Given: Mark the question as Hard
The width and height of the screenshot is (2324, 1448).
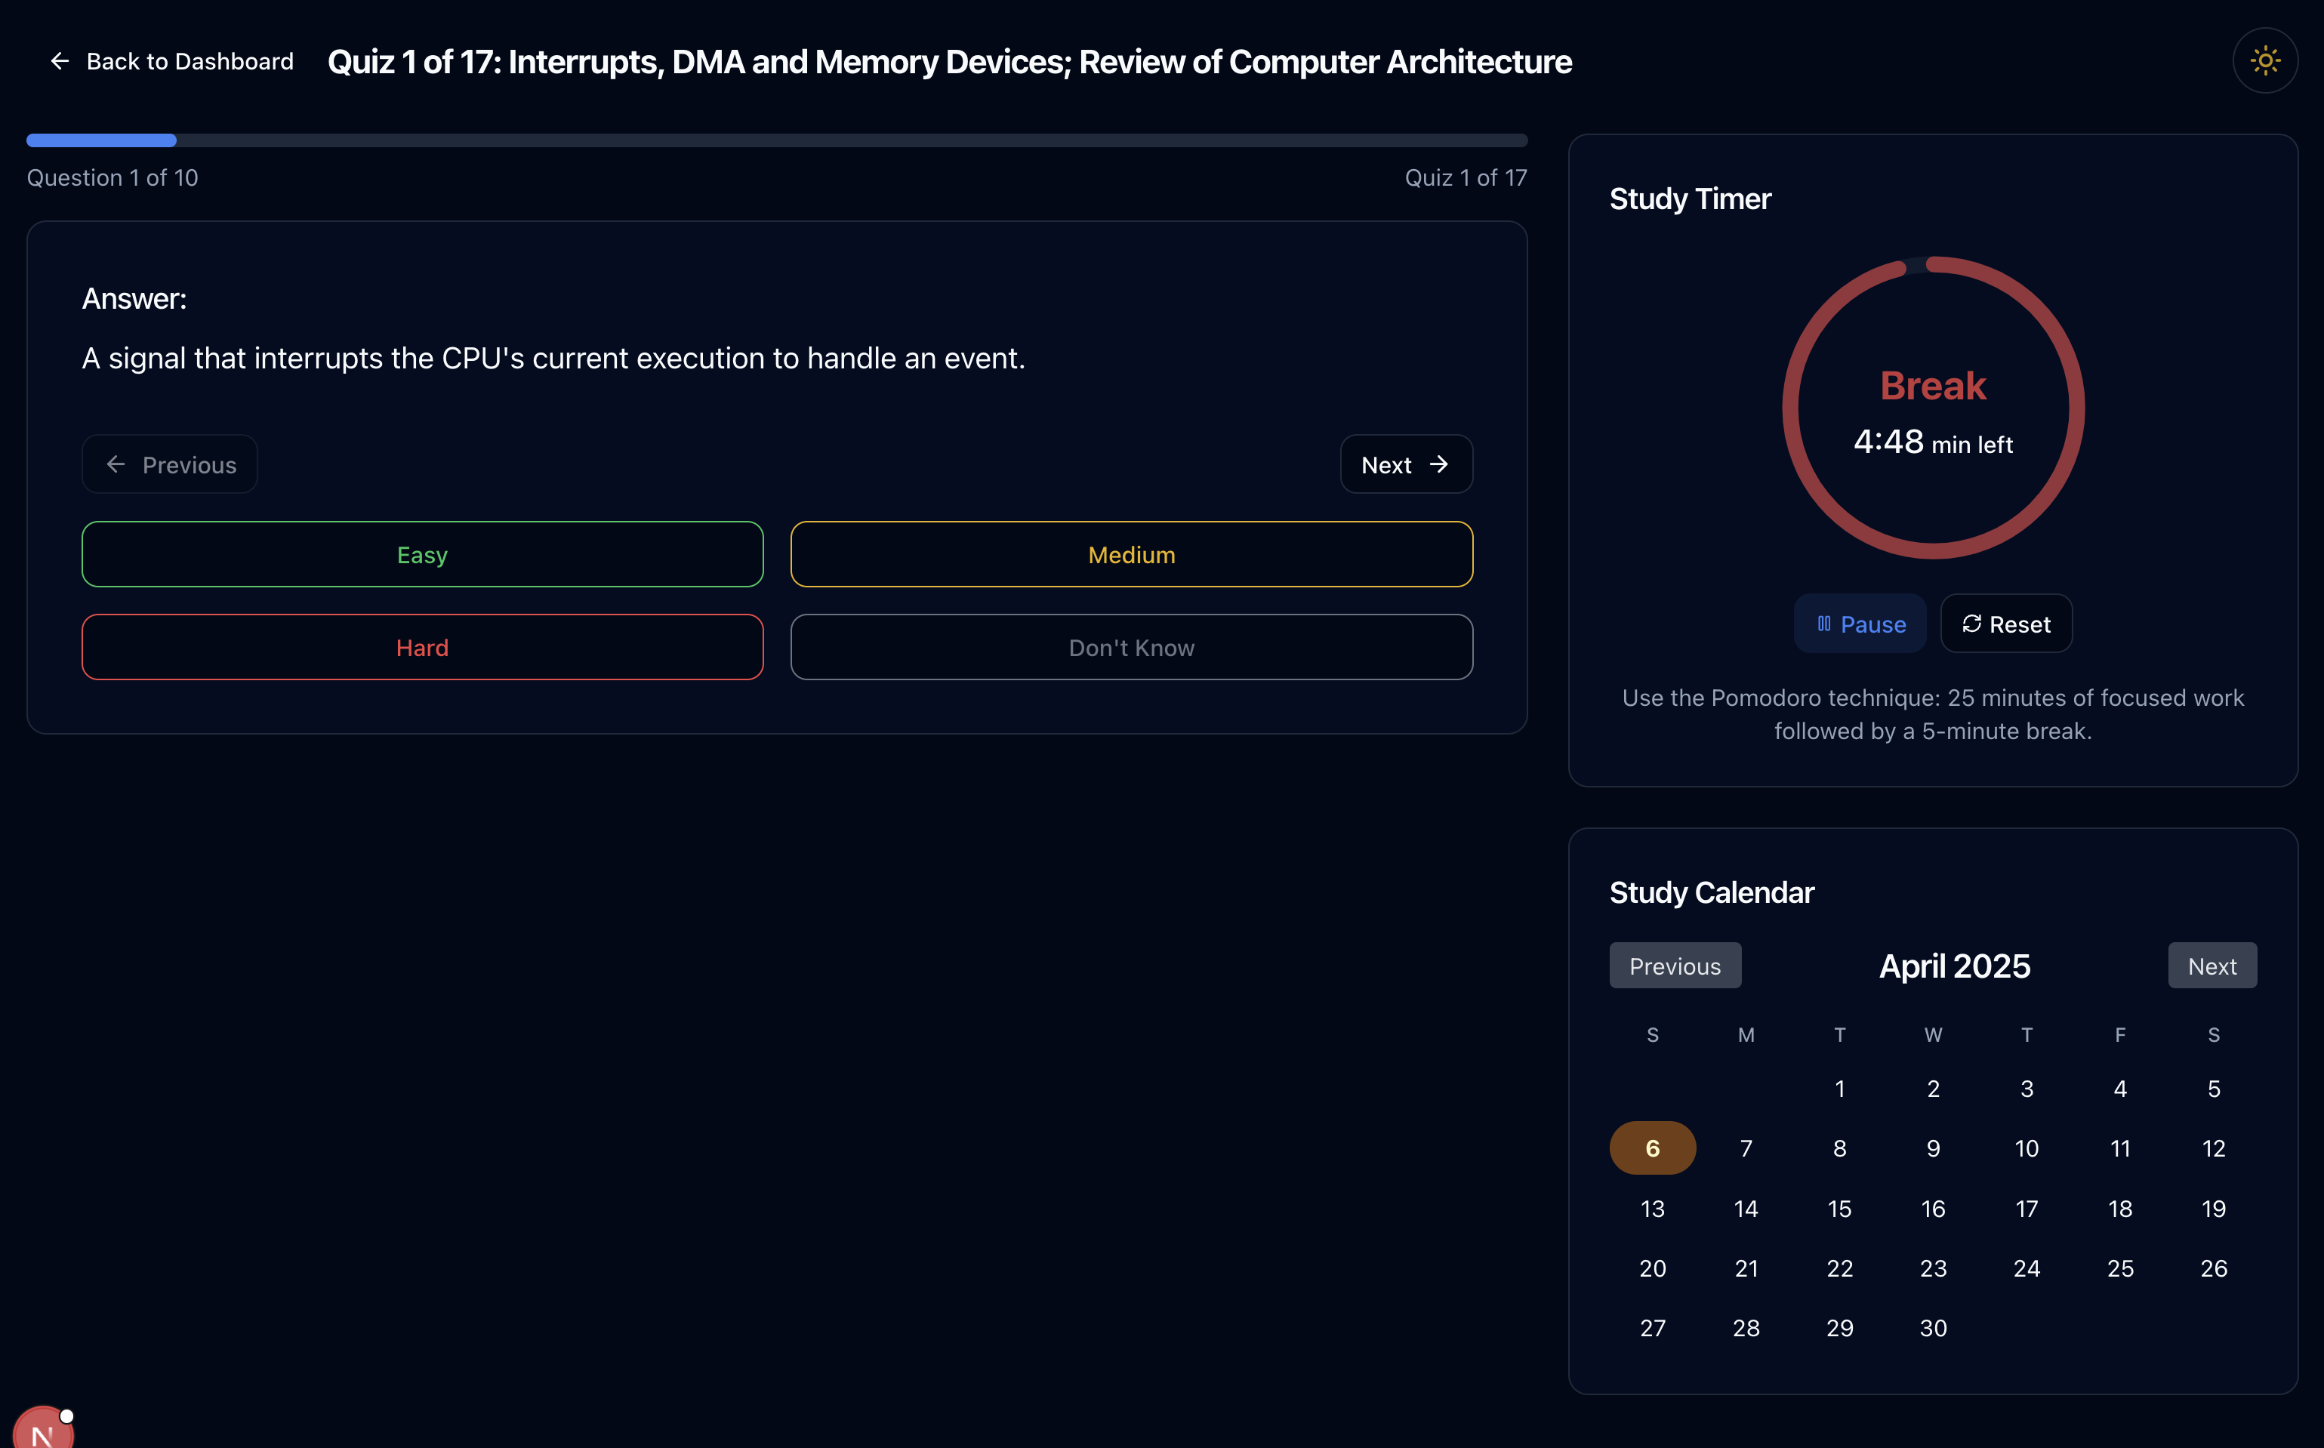Looking at the screenshot, I should (422, 648).
